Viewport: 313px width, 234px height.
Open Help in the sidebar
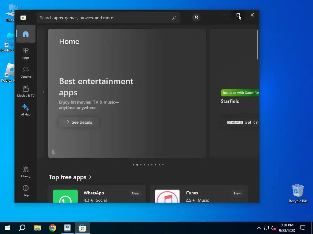[x=26, y=191]
